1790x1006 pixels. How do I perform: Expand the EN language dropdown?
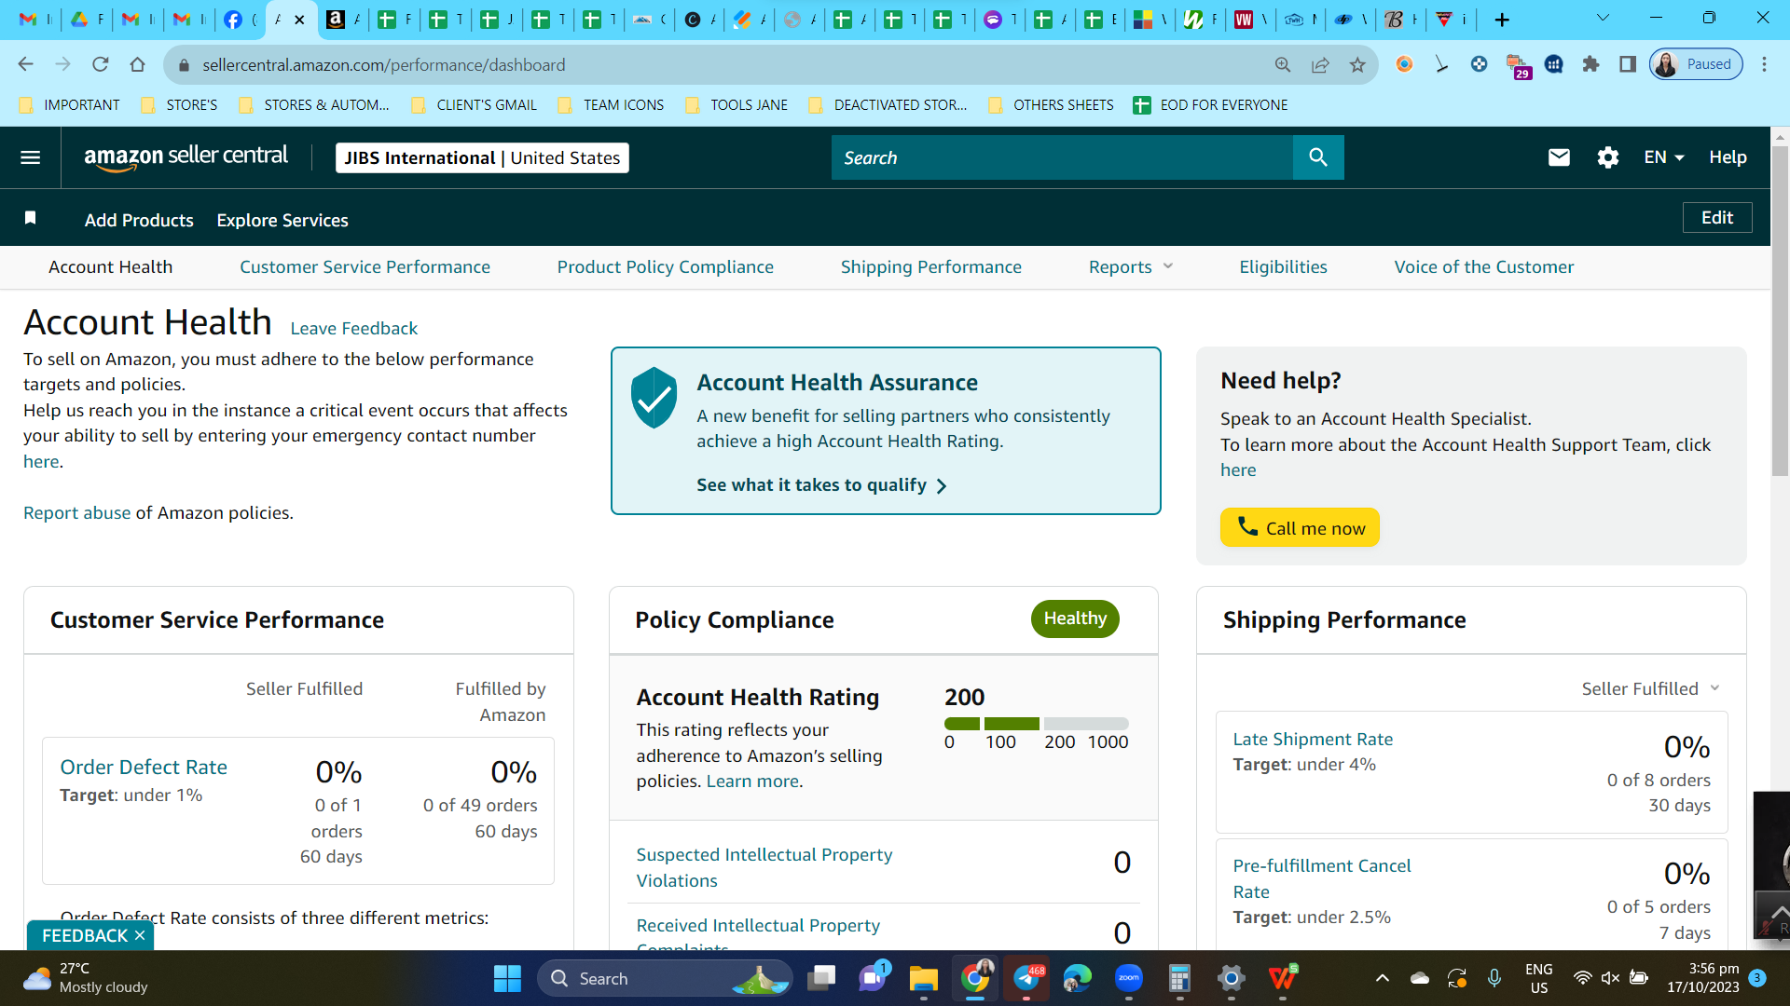(x=1664, y=157)
